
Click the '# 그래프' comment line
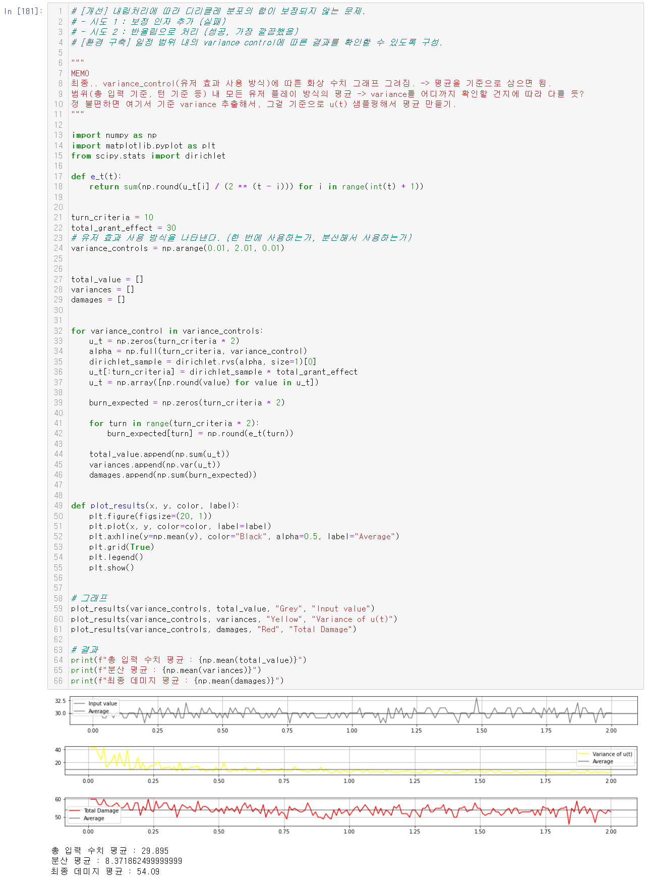(89, 599)
